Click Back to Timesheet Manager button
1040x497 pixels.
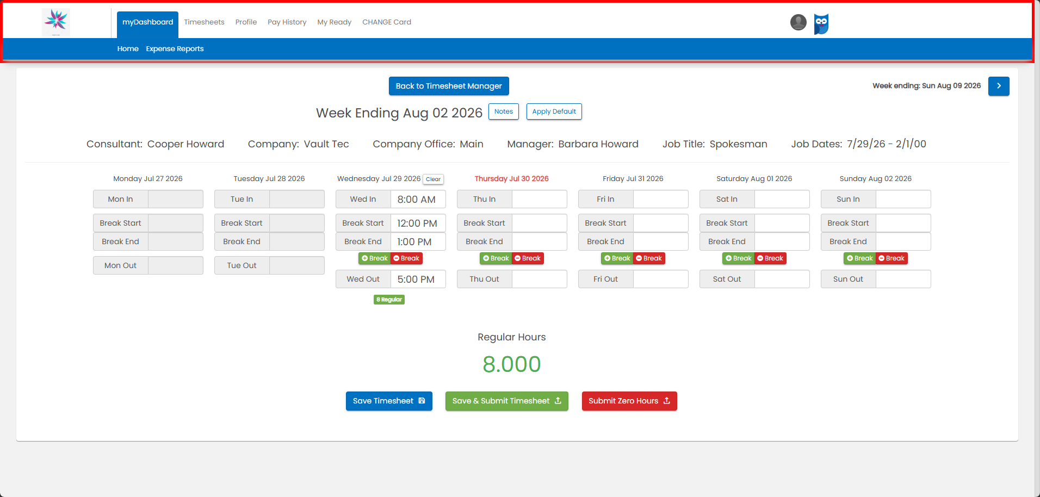point(449,86)
